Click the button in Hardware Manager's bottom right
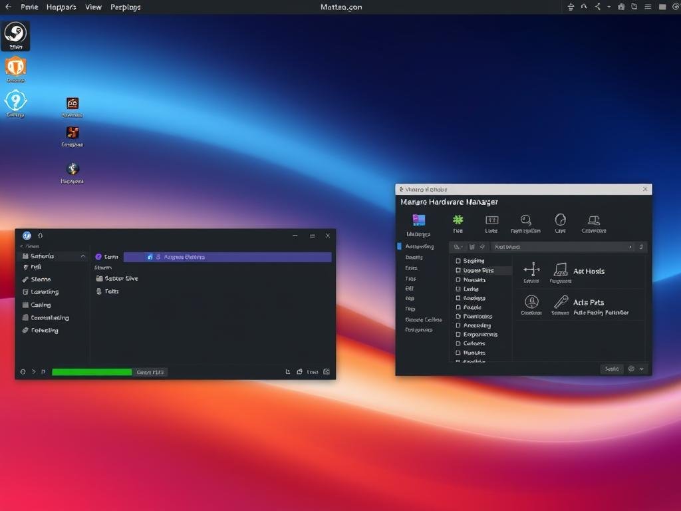 click(x=612, y=369)
